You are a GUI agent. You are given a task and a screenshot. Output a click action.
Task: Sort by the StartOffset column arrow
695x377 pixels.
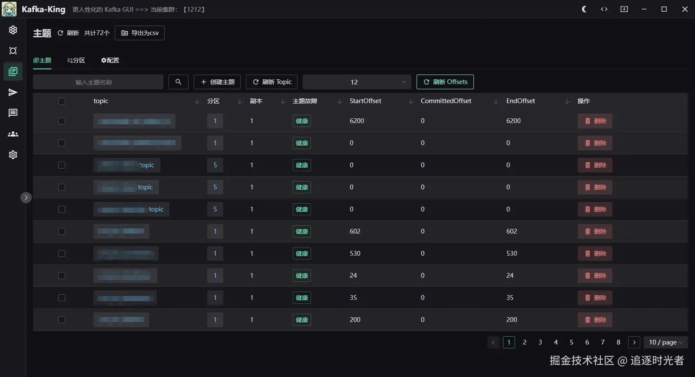point(411,101)
